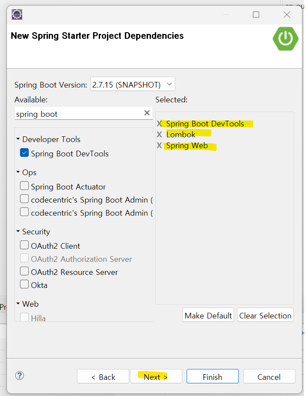
Task: Click Make Default button
Action: (208, 315)
